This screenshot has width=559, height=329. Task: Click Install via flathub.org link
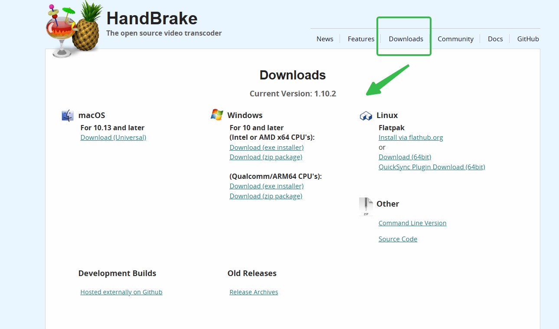pyautogui.click(x=411, y=138)
